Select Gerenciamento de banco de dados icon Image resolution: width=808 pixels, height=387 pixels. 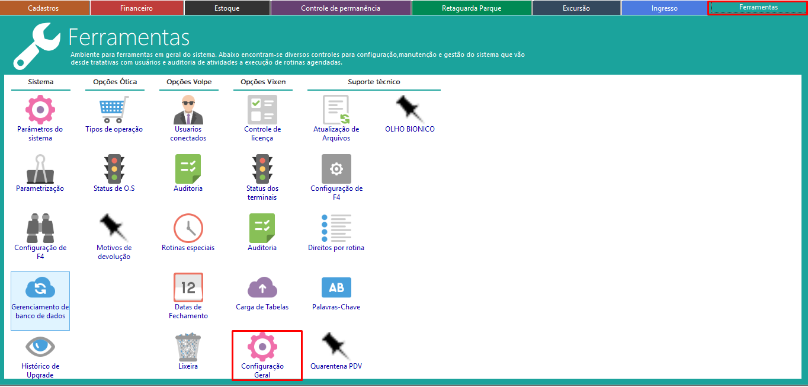40,288
